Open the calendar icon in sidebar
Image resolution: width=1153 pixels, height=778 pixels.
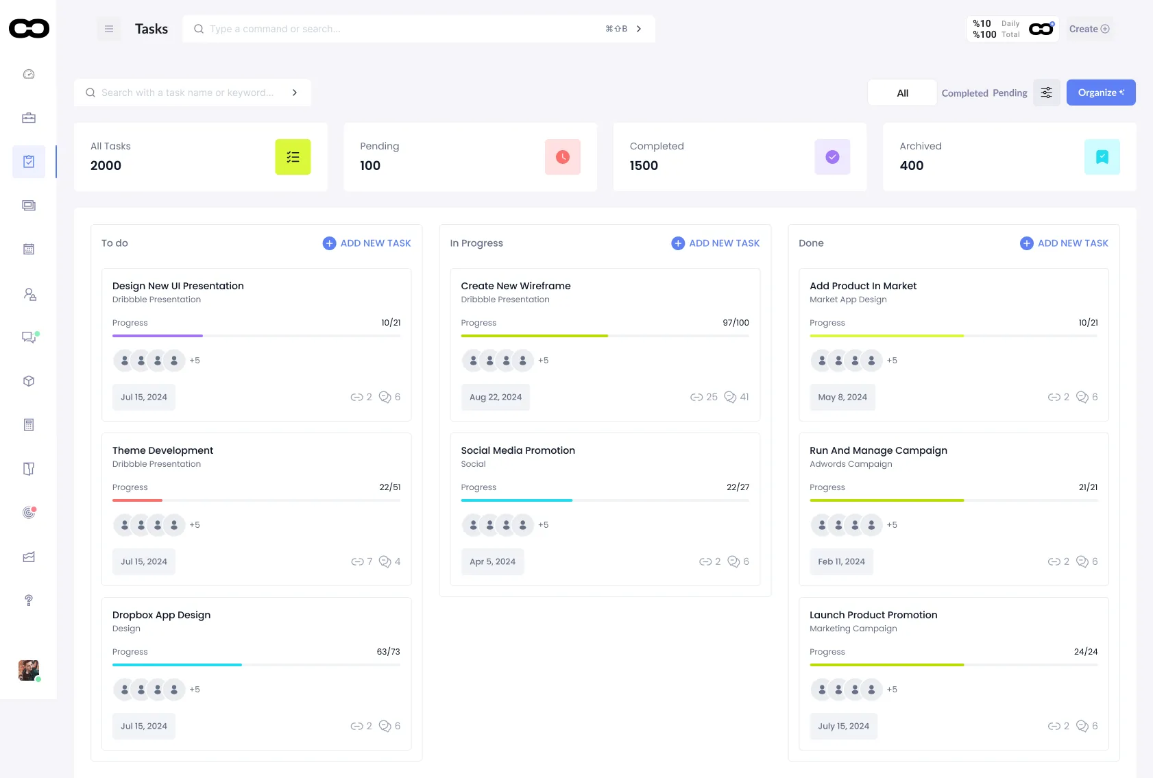(x=29, y=250)
